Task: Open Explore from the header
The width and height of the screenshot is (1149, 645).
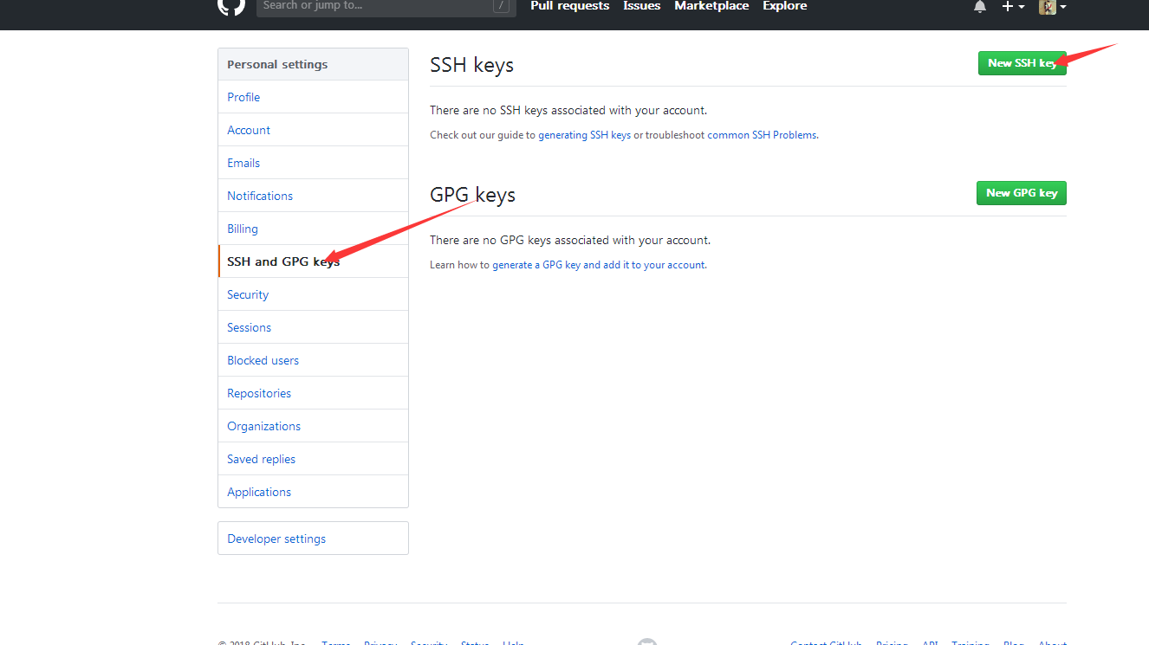Action: click(x=784, y=6)
